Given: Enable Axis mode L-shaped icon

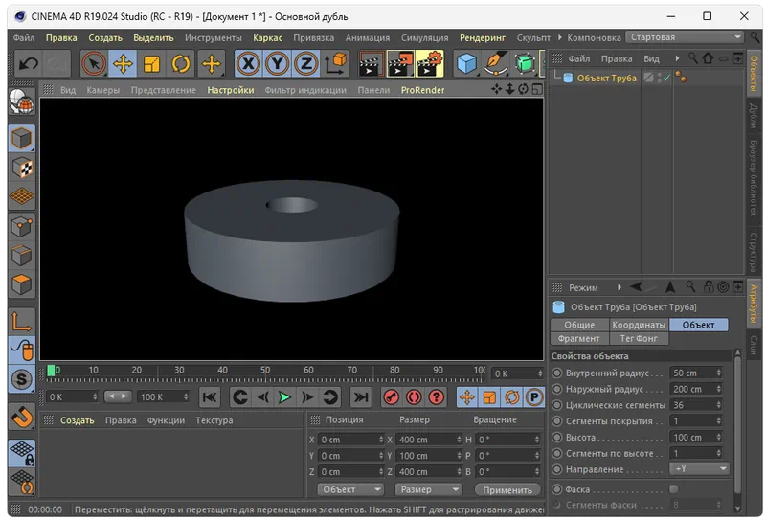Looking at the screenshot, I should [x=21, y=322].
